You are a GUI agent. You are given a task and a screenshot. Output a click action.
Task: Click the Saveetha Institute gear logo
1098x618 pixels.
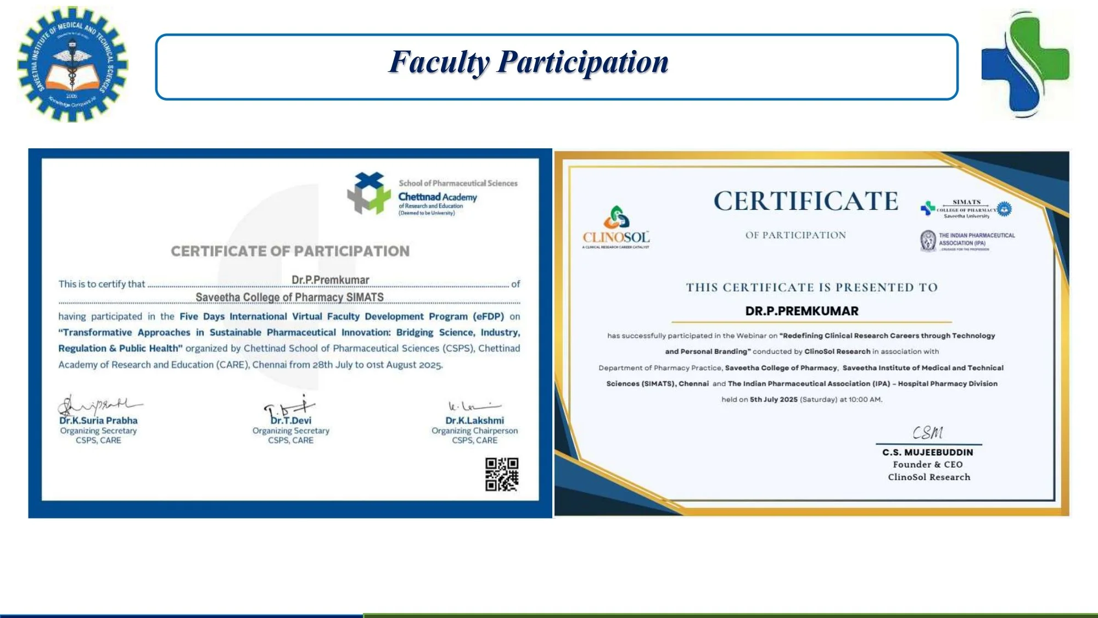pos(72,64)
